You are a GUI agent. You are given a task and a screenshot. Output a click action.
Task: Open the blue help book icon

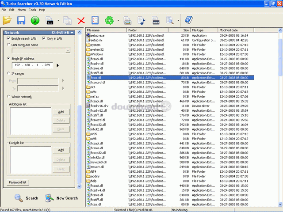pos(189,20)
